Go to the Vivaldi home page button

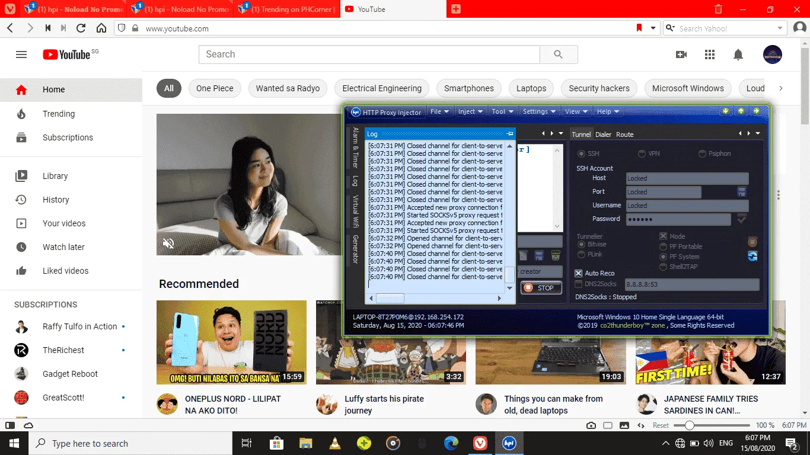coord(101,28)
